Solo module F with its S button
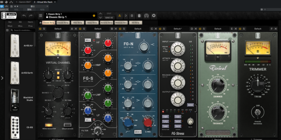The height and width of the screenshot is (140, 281). point(244,29)
